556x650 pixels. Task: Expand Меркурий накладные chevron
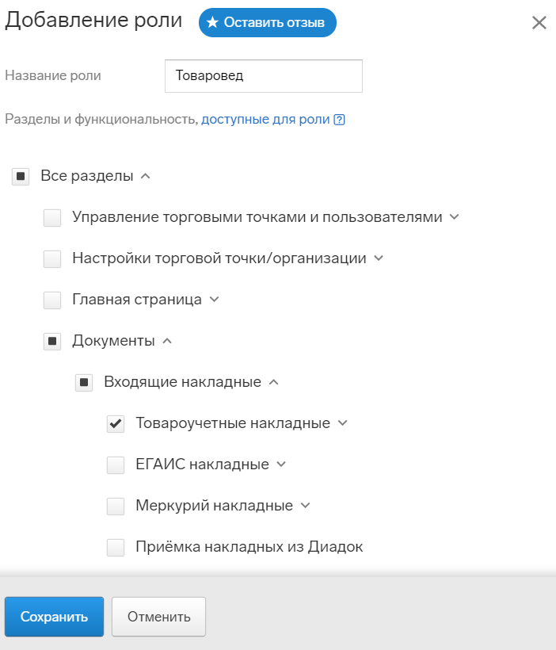point(305,505)
